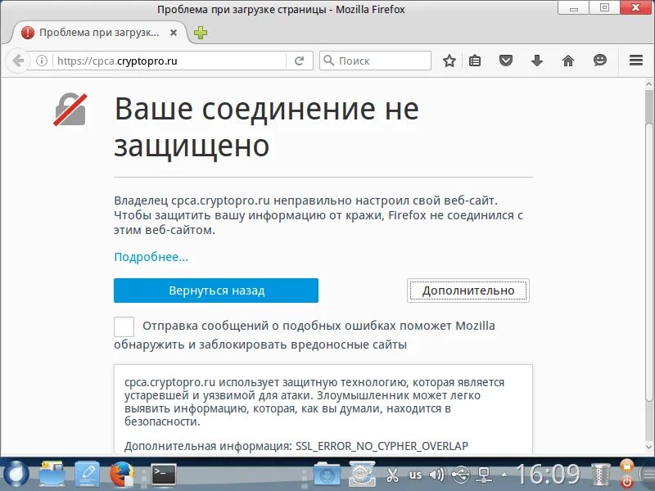This screenshot has width=655, height=491.
Task: Click scrollbar down arrow on the page
Action: (649, 447)
